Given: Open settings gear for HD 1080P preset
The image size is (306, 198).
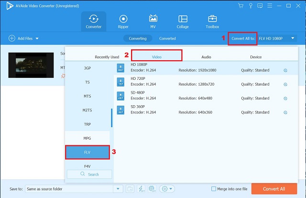Looking at the screenshot, I should (x=285, y=70).
